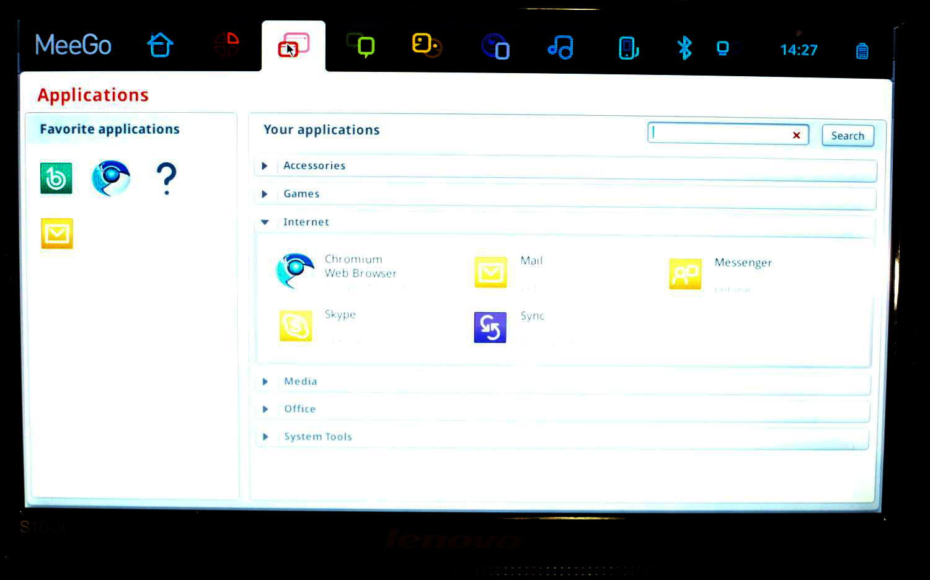Click the Chromium Web Browser label
Screen dimensions: 930x580
coord(360,266)
